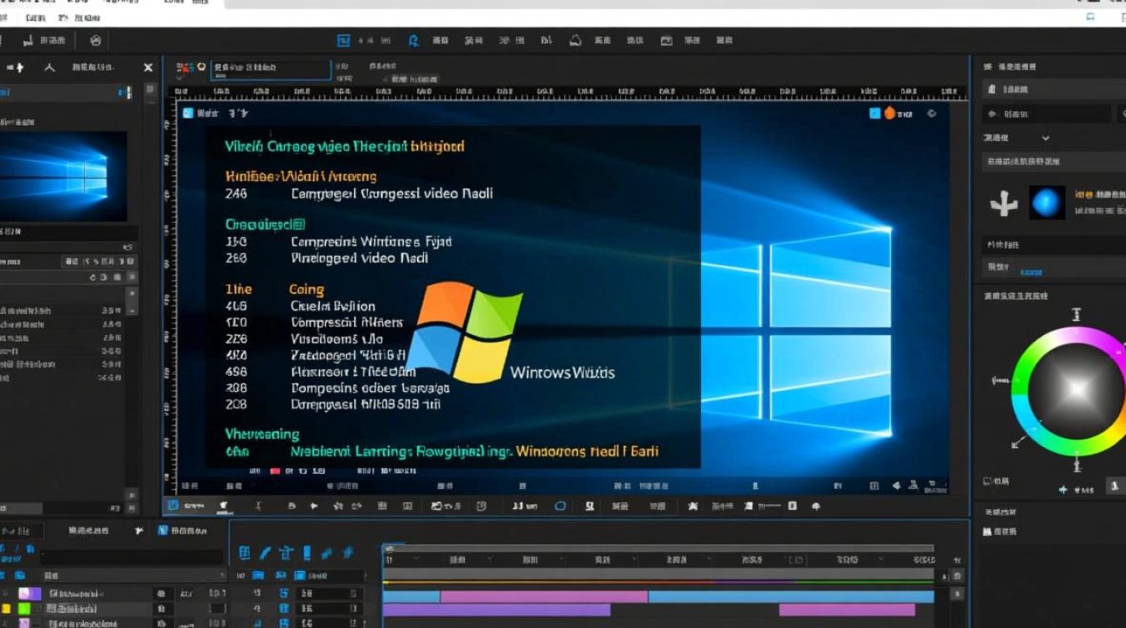The height and width of the screenshot is (628, 1126).
Task: Click the bell-shaped icon in top toolbar
Action: [x=576, y=40]
